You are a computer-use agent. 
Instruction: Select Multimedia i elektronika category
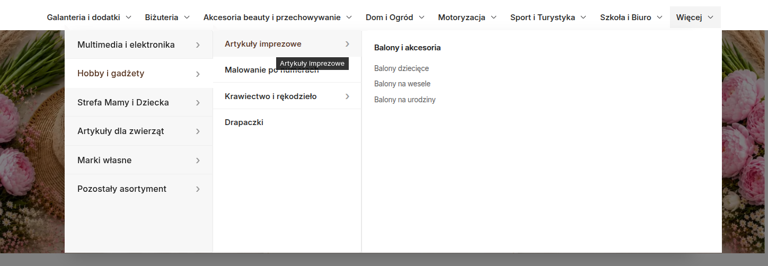click(139, 45)
